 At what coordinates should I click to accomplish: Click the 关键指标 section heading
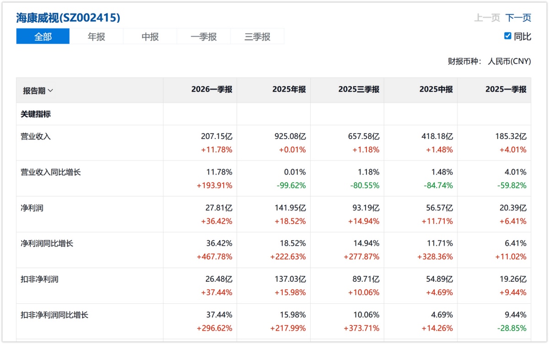pyautogui.click(x=36, y=114)
